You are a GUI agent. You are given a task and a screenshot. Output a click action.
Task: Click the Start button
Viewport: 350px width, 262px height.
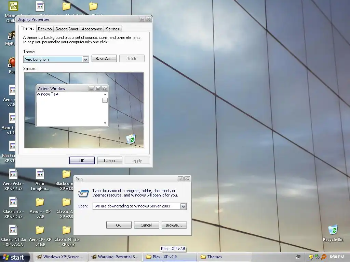pos(15,257)
